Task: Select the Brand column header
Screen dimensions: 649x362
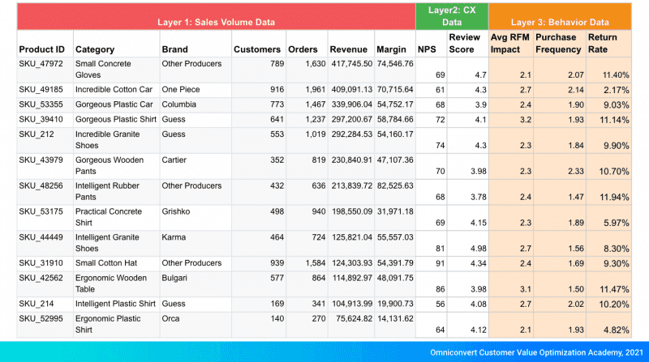Action: 174,49
